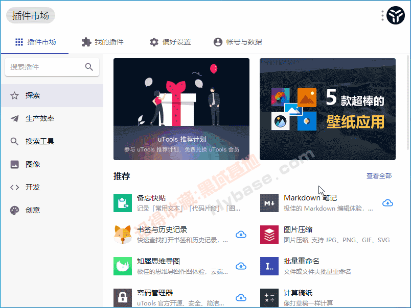Click the 批量重命名 plugin icon

269,266
